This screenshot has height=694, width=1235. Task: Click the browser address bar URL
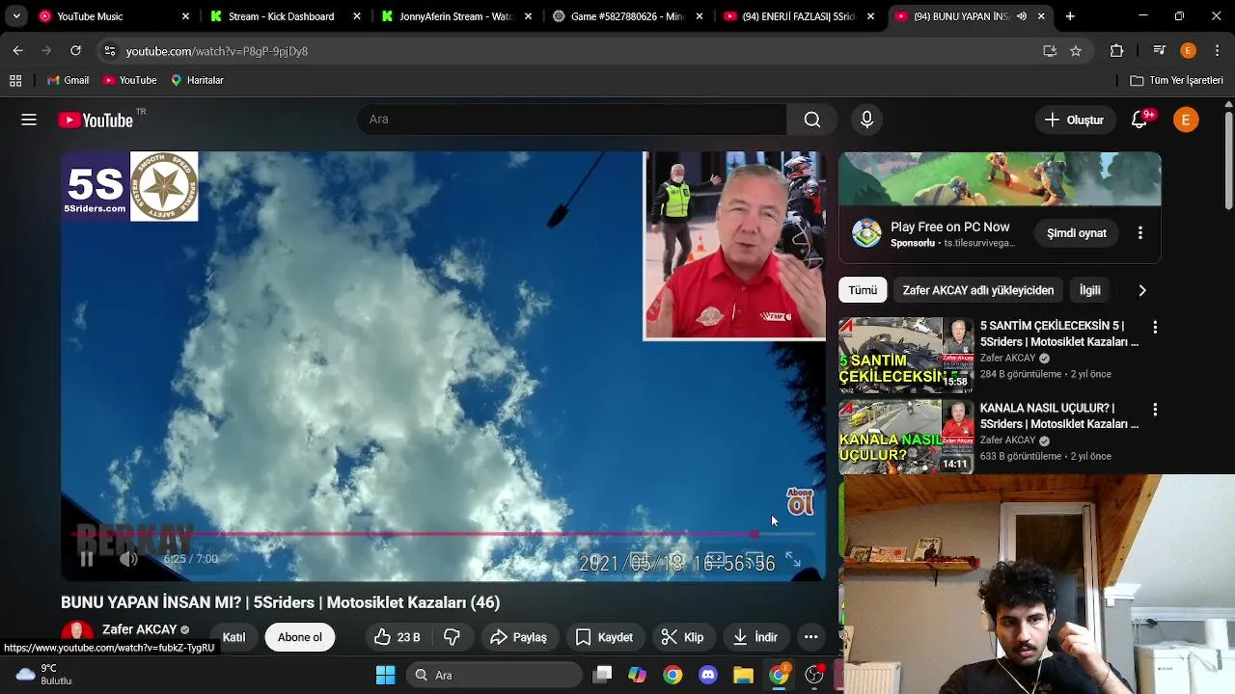[x=216, y=51]
